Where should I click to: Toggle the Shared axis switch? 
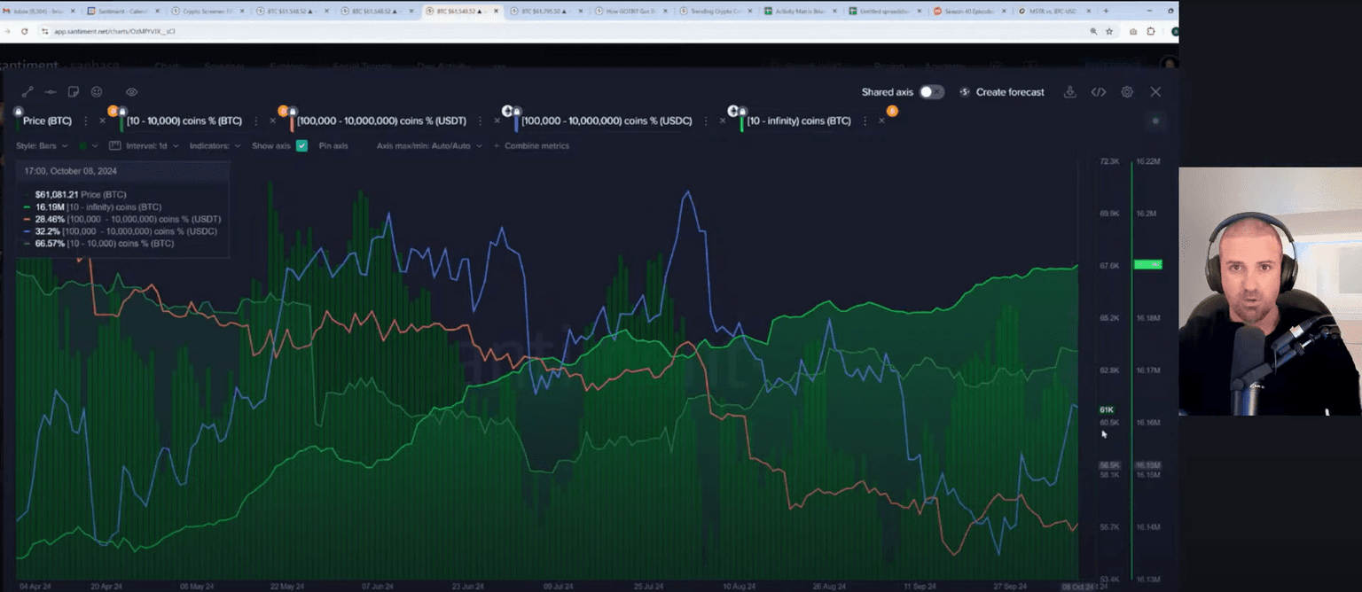(931, 92)
